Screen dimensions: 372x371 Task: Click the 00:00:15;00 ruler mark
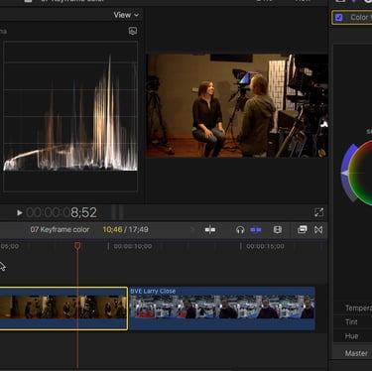[265, 246]
